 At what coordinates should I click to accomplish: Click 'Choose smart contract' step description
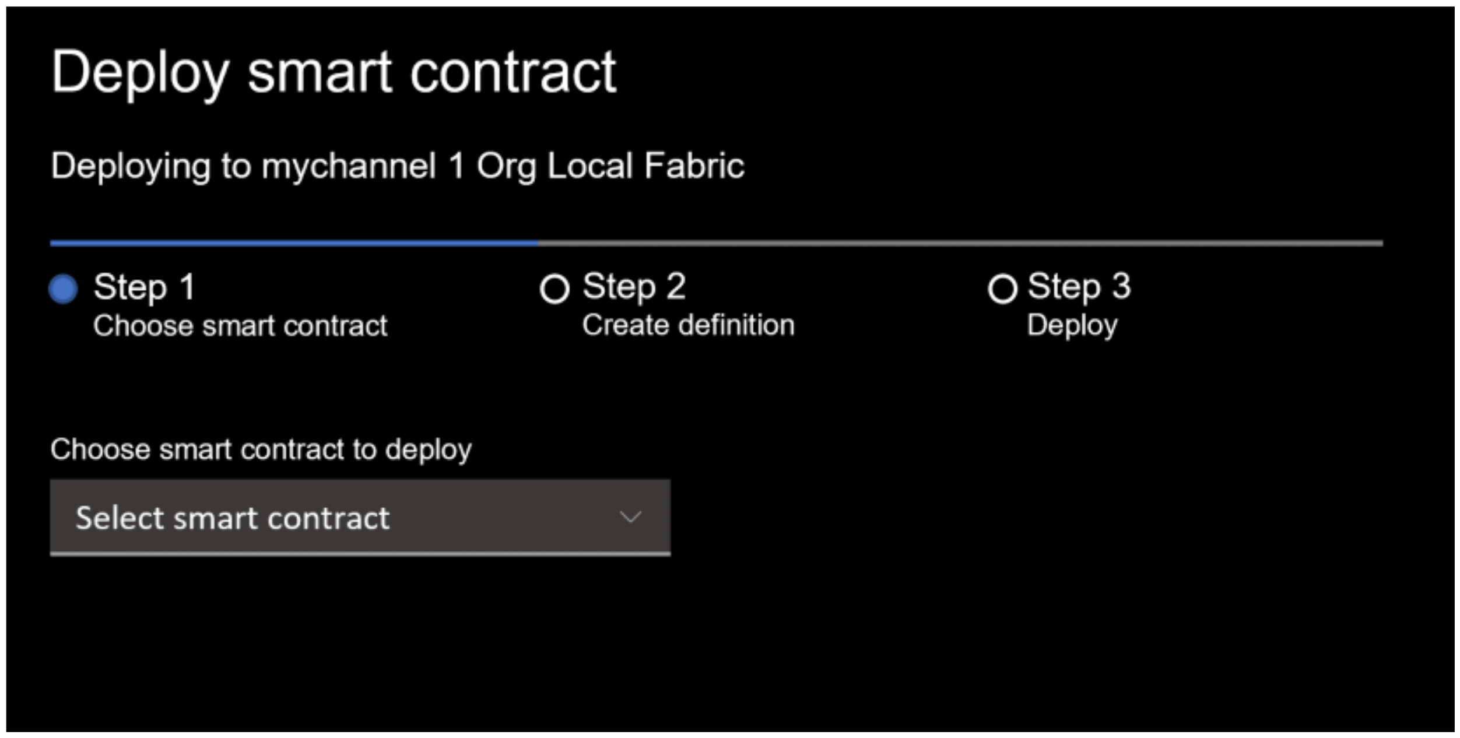(x=240, y=325)
